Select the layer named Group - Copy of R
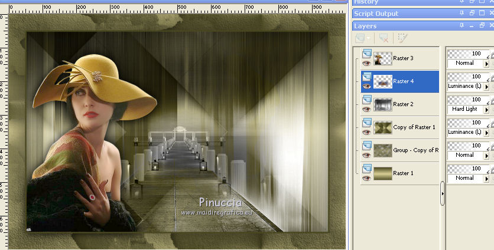The height and width of the screenshot is (250, 494). (x=416, y=150)
